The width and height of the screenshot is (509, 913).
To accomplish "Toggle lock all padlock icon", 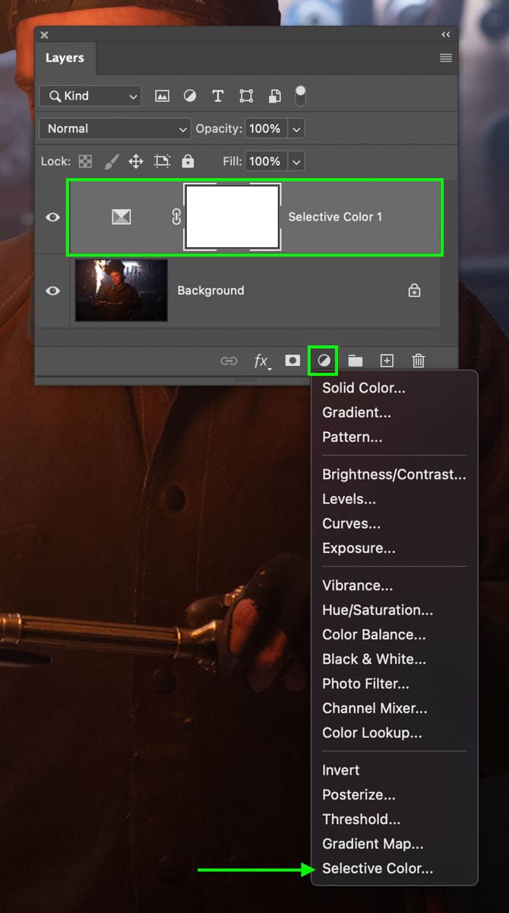I will (188, 161).
